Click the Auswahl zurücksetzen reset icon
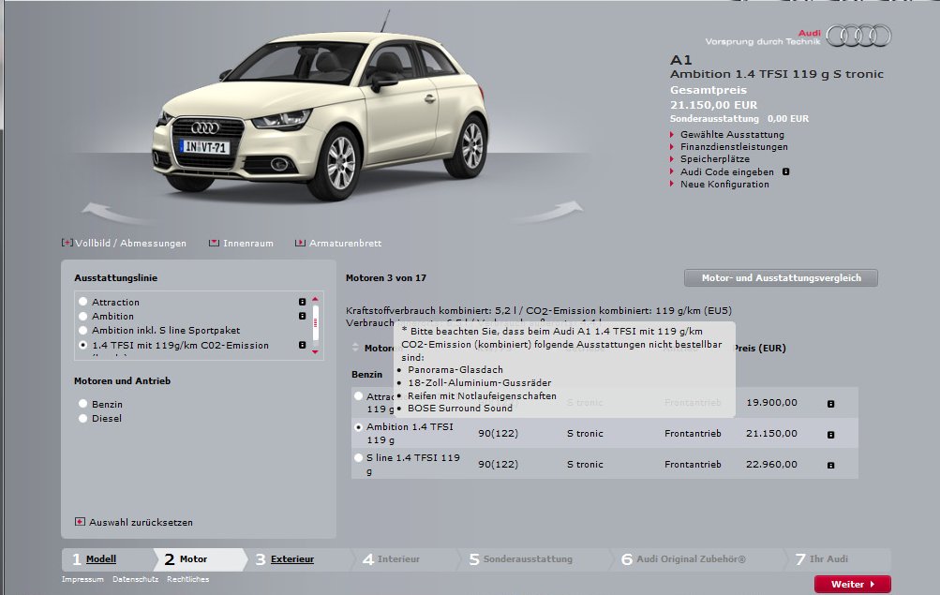The width and height of the screenshot is (940, 595). click(x=80, y=522)
